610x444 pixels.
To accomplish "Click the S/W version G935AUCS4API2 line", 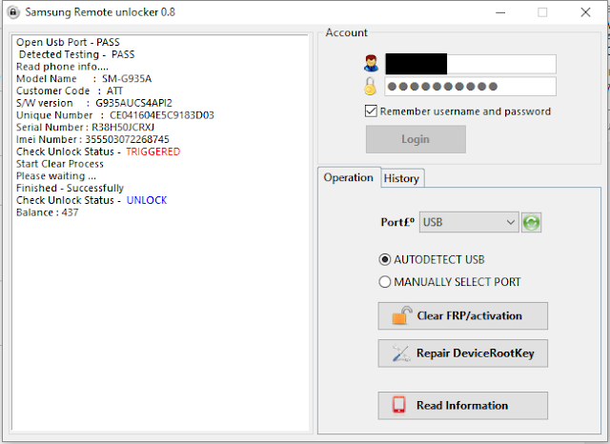I will tap(94, 103).
